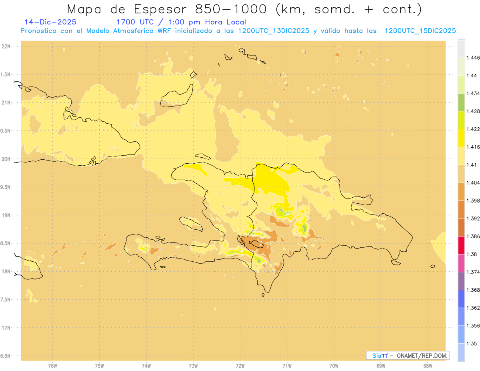Click the 1.362 legend value
This screenshot has height=371, width=480.
pos(473,308)
